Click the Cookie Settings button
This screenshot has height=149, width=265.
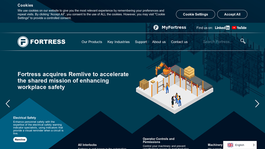coord(195,14)
